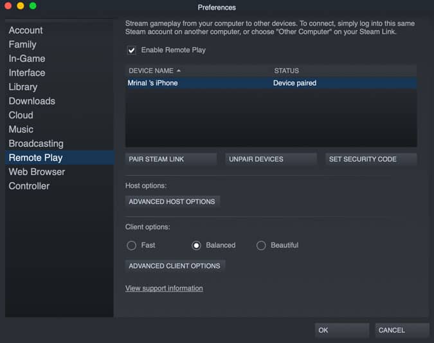Click Pair Steam Link button

[x=171, y=160]
